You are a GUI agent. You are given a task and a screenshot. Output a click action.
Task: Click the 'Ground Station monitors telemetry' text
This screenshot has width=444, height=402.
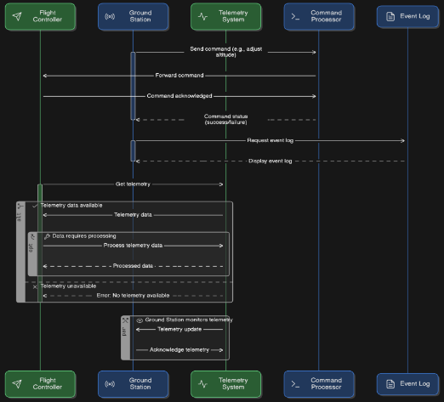[189, 320]
